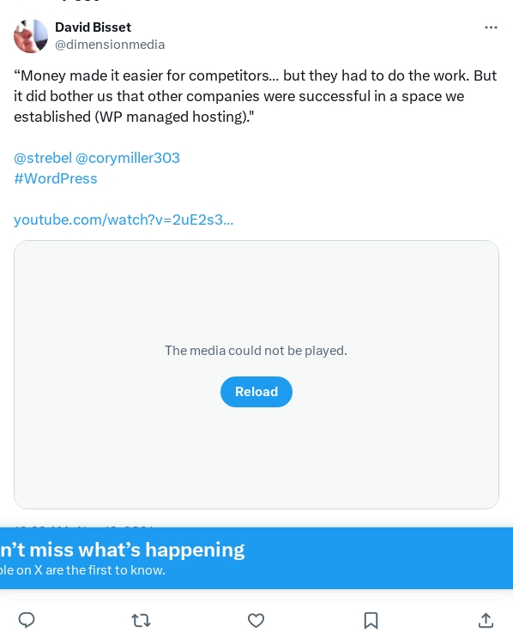Open the @dimensionmedia handle
The image size is (513, 632).
110,45
